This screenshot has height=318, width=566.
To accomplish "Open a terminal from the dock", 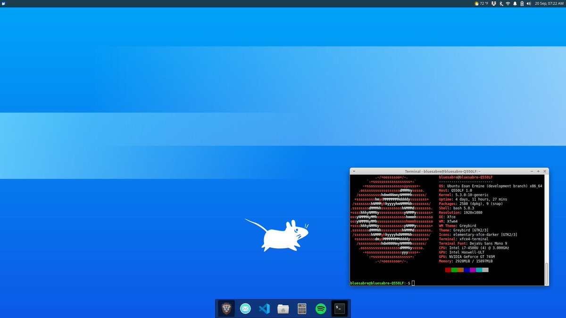I will tap(339, 309).
